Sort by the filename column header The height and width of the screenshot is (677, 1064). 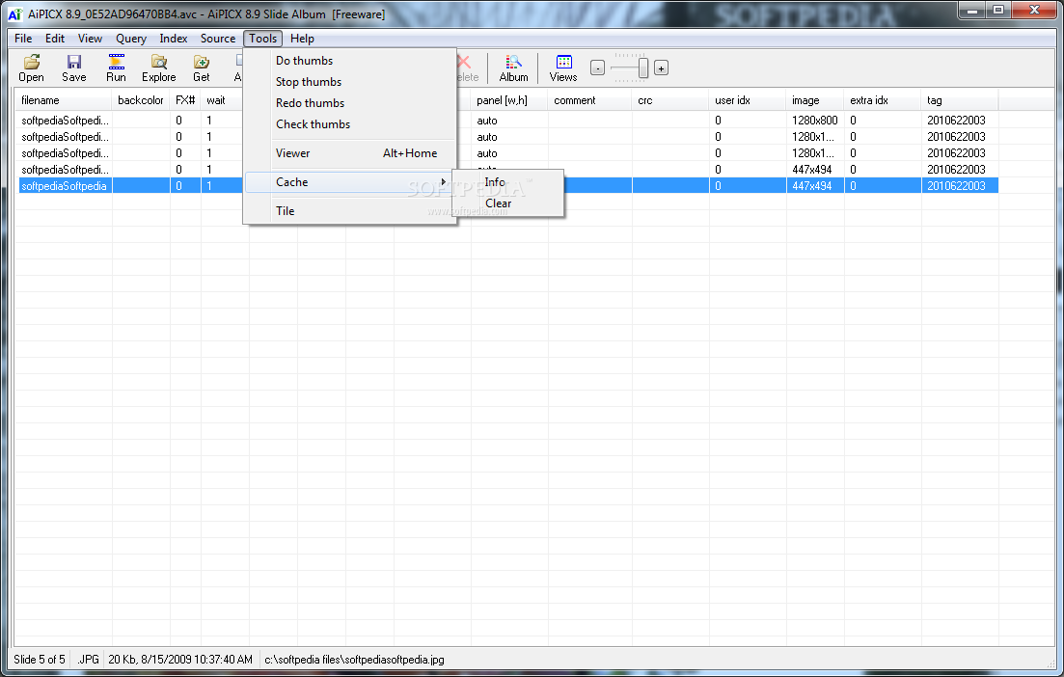pos(64,100)
